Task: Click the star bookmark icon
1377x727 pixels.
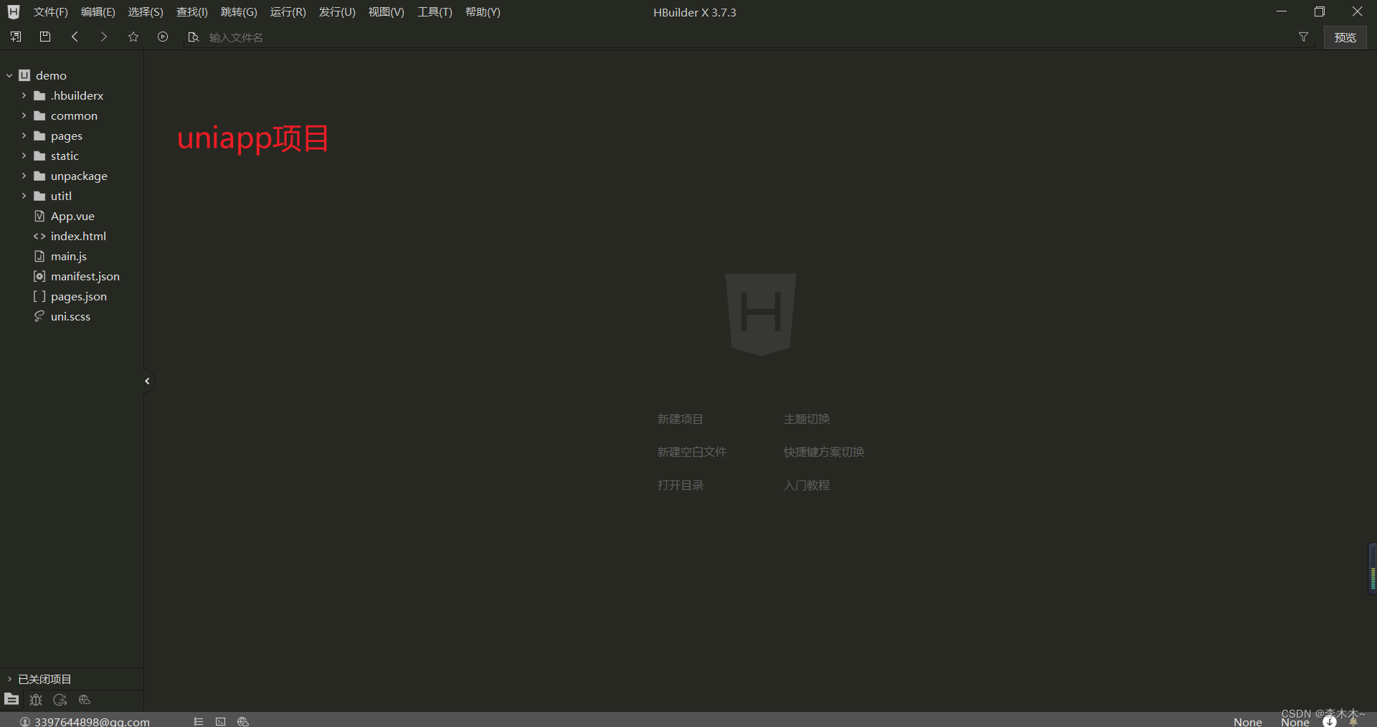Action: [133, 37]
